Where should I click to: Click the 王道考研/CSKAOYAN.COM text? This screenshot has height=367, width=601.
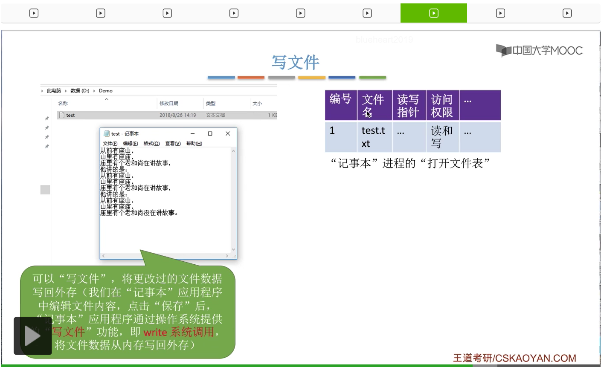click(514, 358)
